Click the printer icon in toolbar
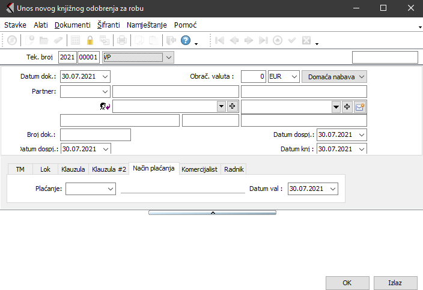This screenshot has width=423, height=290. pyautogui.click(x=122, y=41)
